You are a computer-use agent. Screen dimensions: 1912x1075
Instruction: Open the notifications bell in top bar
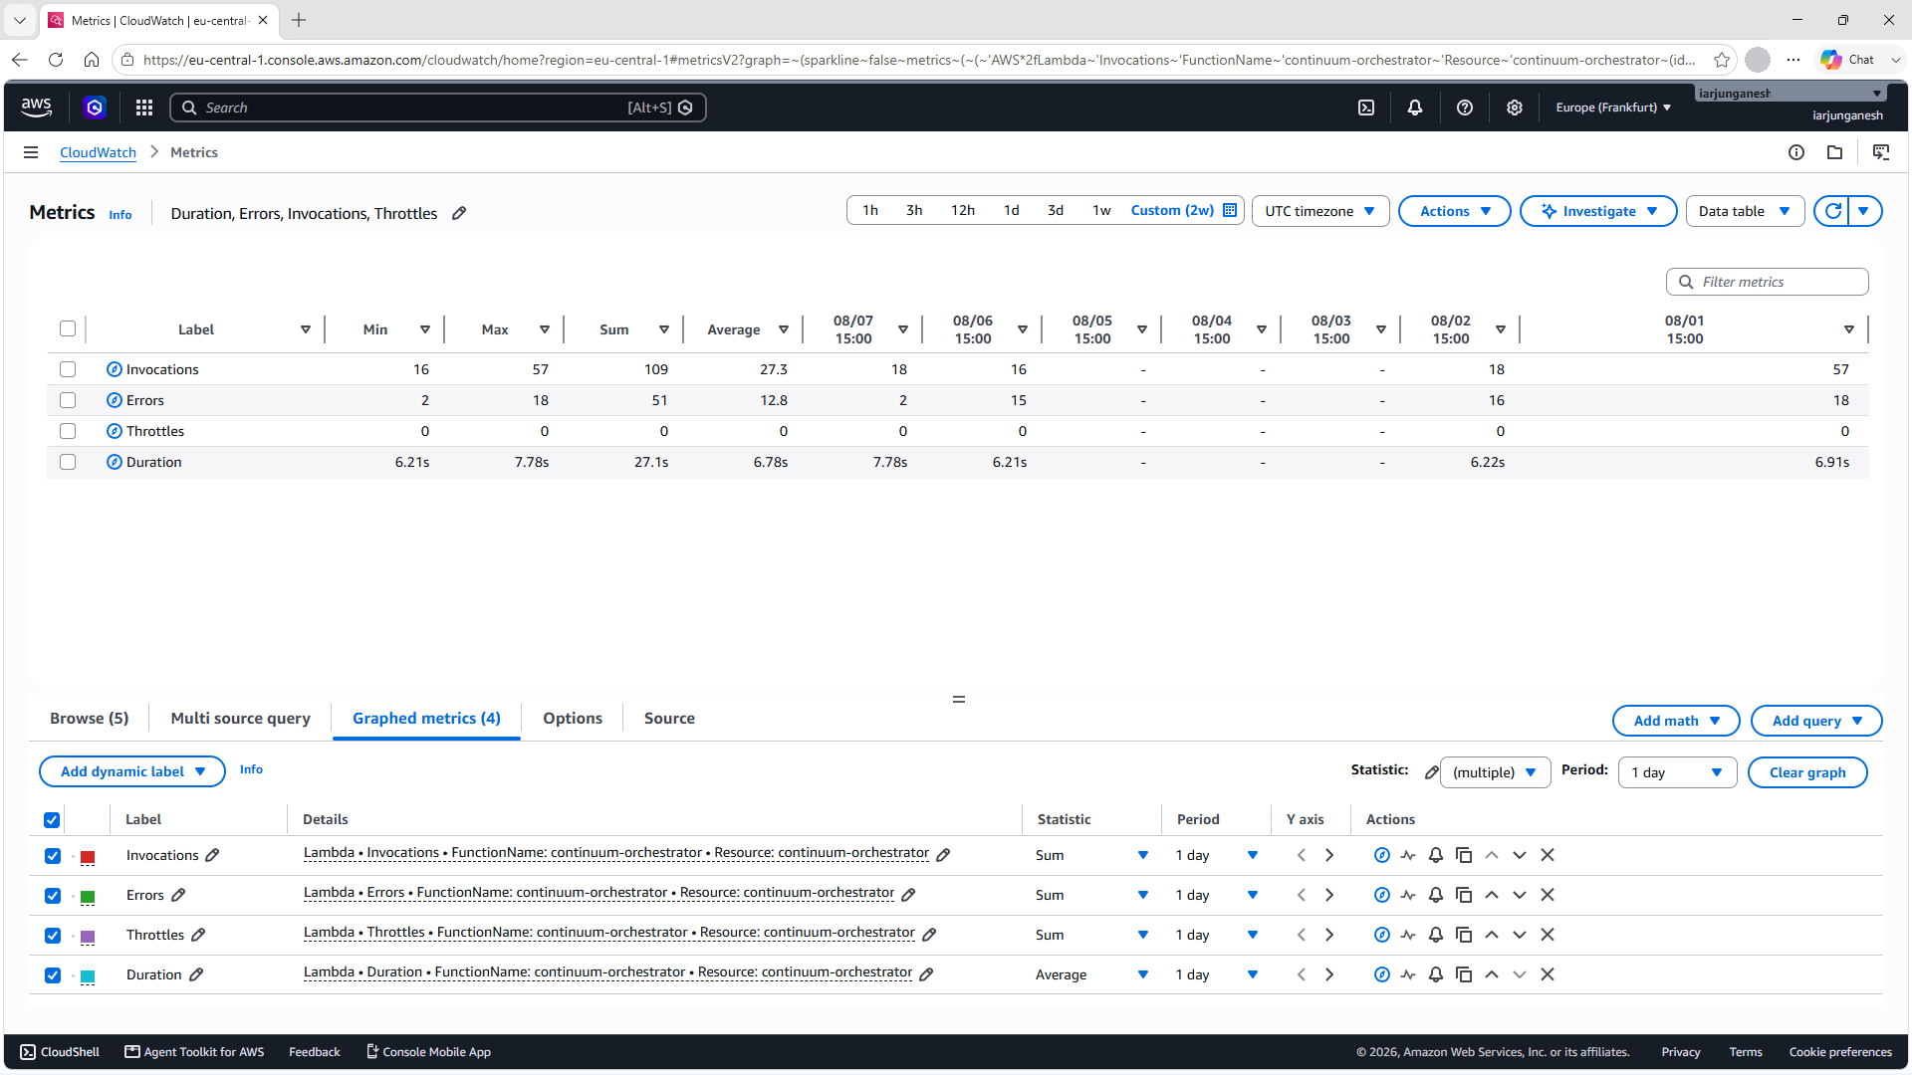1415,107
